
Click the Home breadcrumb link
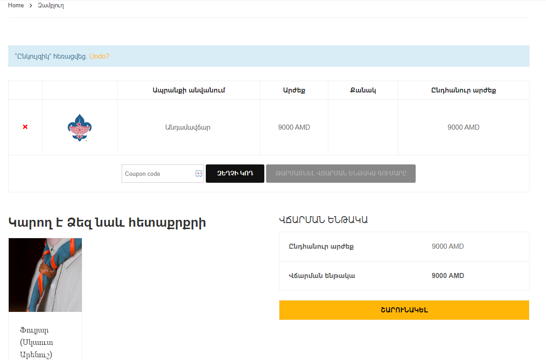tap(16, 5)
